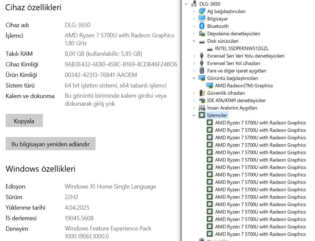The image size is (315, 241).
Task: Select the İşlemciler tree label
Action: [x=217, y=115]
